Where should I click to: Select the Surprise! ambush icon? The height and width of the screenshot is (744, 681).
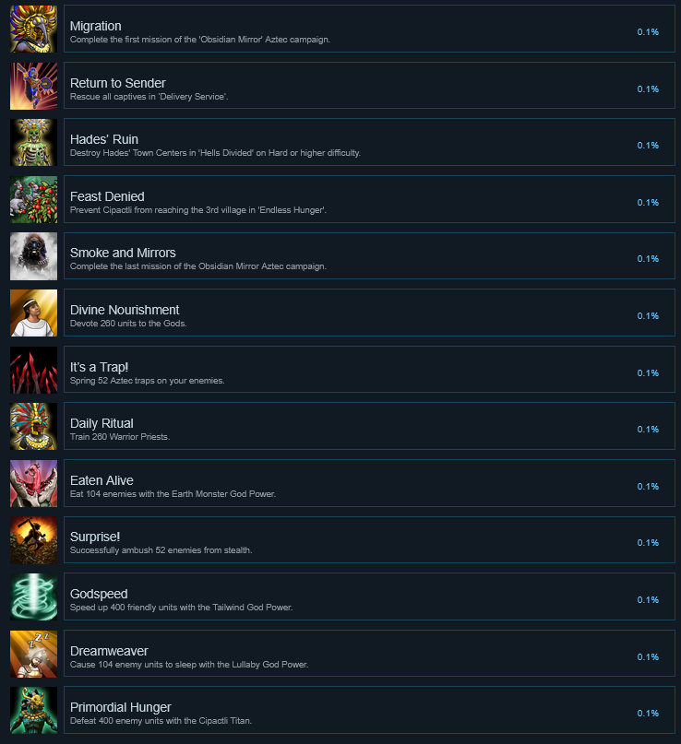click(34, 540)
